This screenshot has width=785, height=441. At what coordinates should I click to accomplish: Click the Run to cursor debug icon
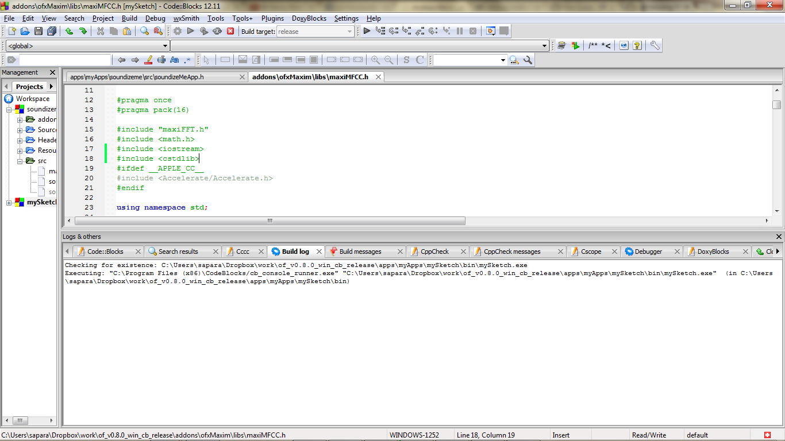(380, 31)
